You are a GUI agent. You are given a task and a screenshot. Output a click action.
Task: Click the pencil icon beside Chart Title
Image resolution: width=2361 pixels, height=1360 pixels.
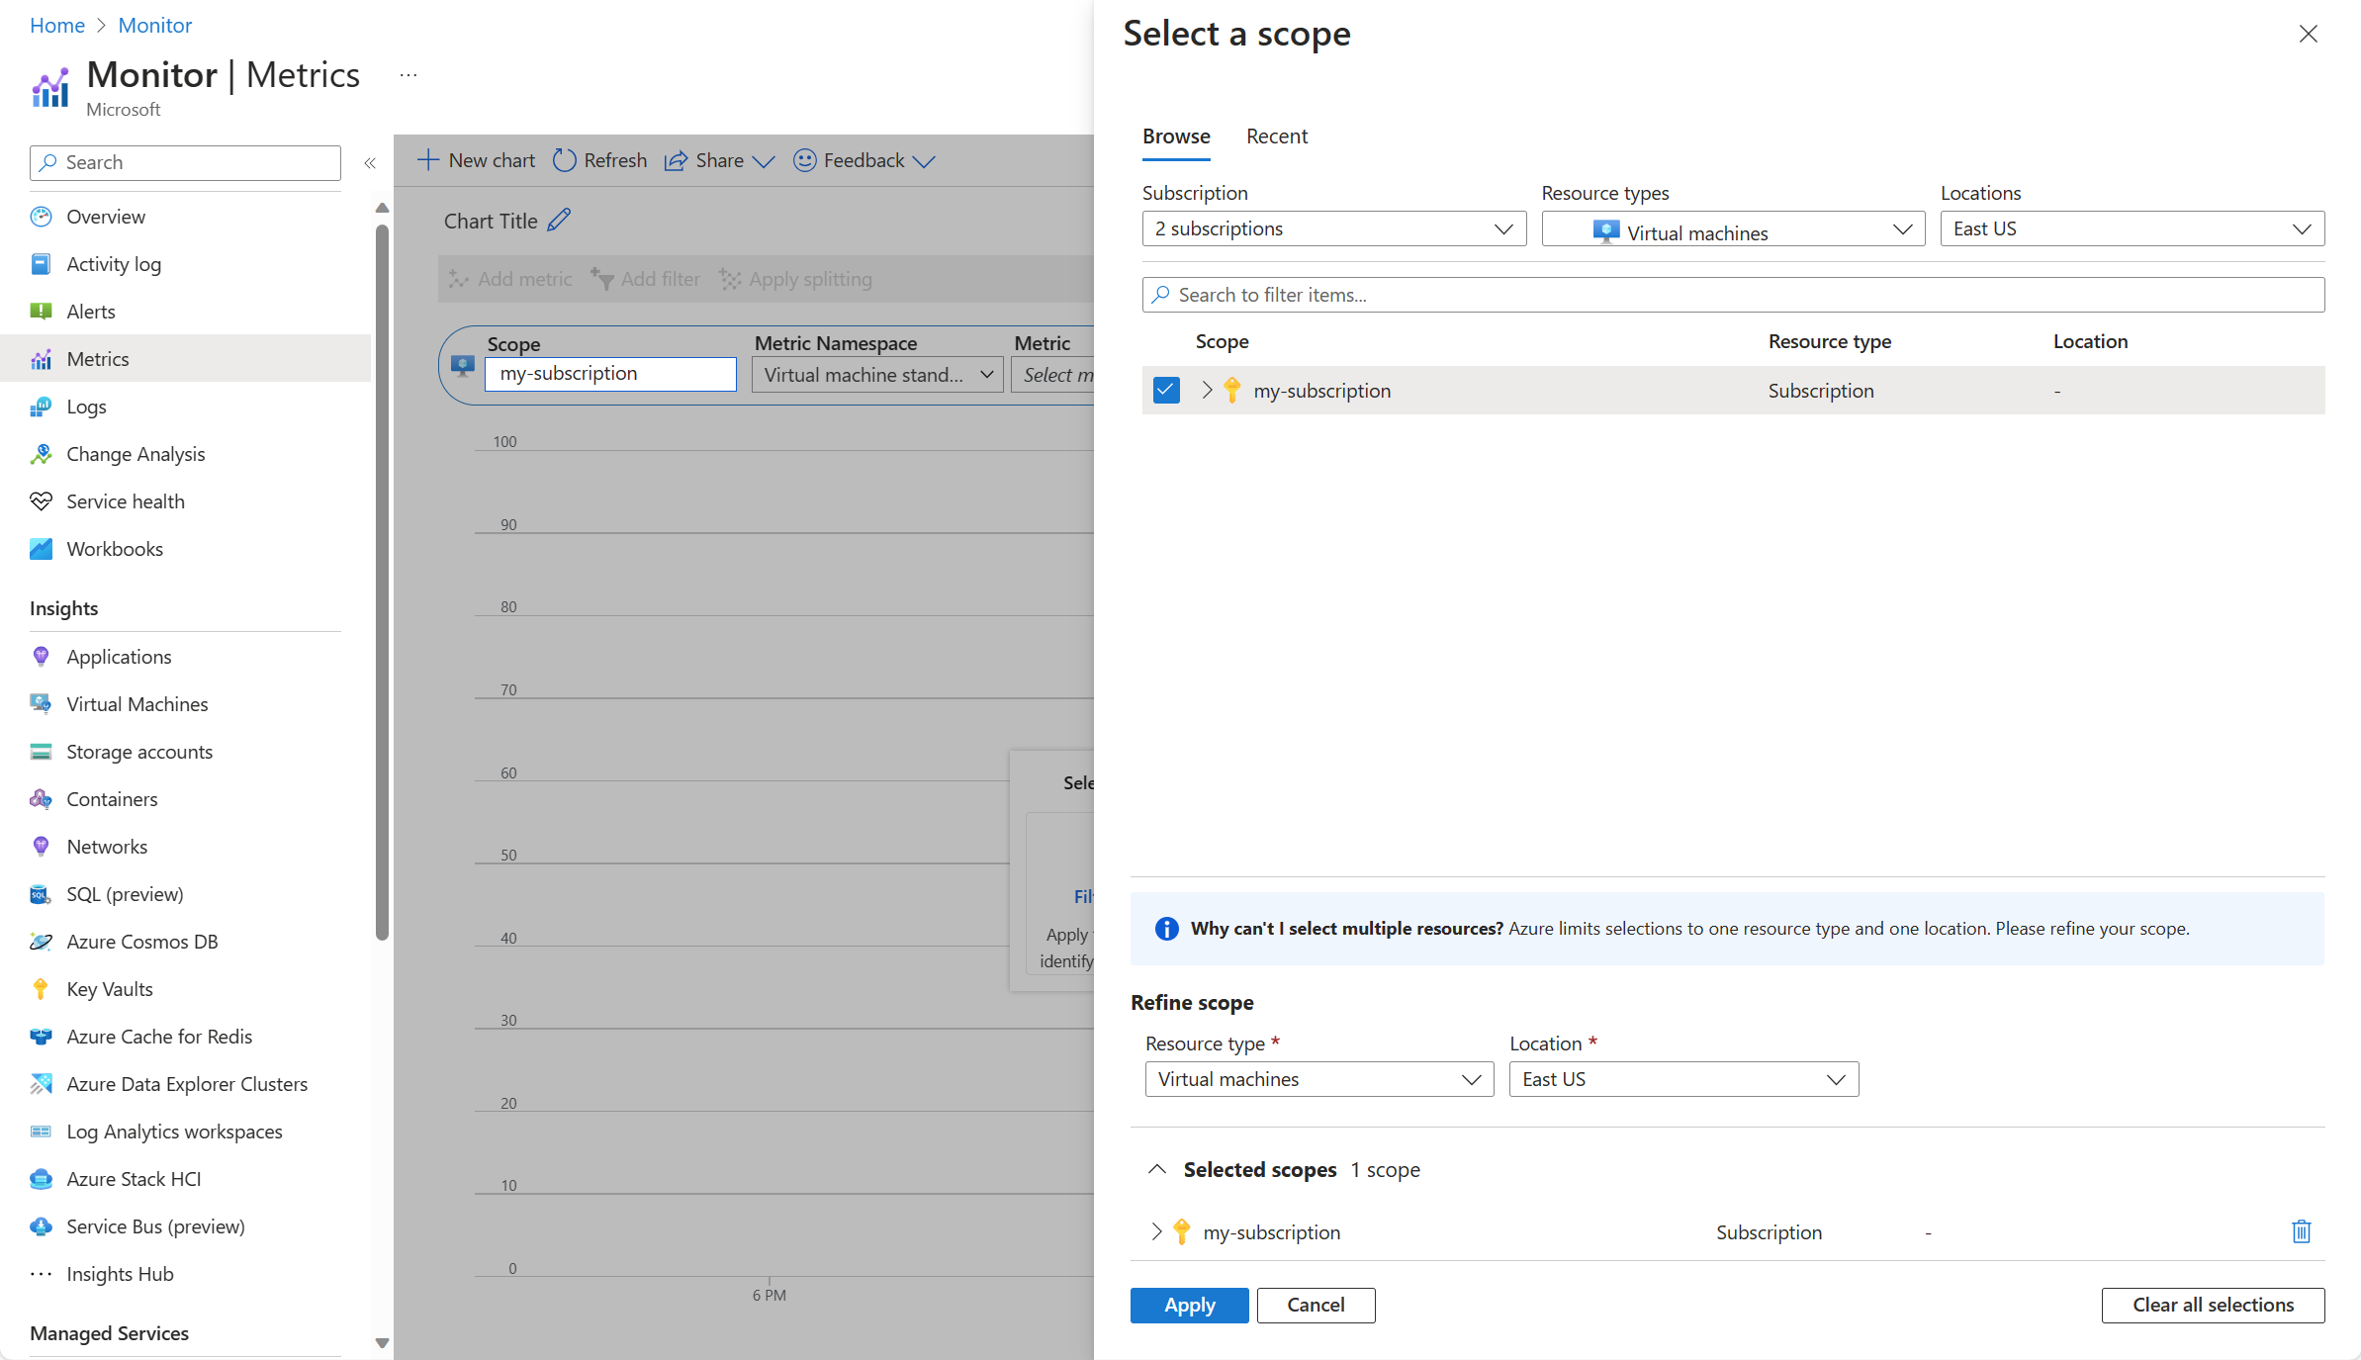pos(559,220)
